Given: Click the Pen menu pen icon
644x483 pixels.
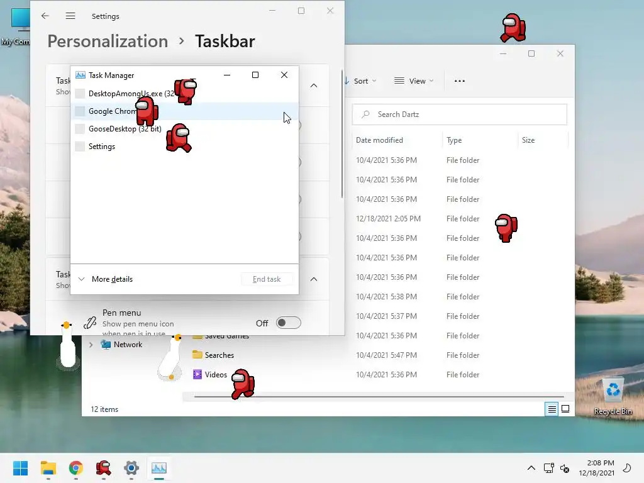Looking at the screenshot, I should 90,323.
